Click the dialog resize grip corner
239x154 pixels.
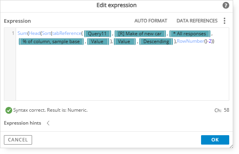click(x=231, y=147)
